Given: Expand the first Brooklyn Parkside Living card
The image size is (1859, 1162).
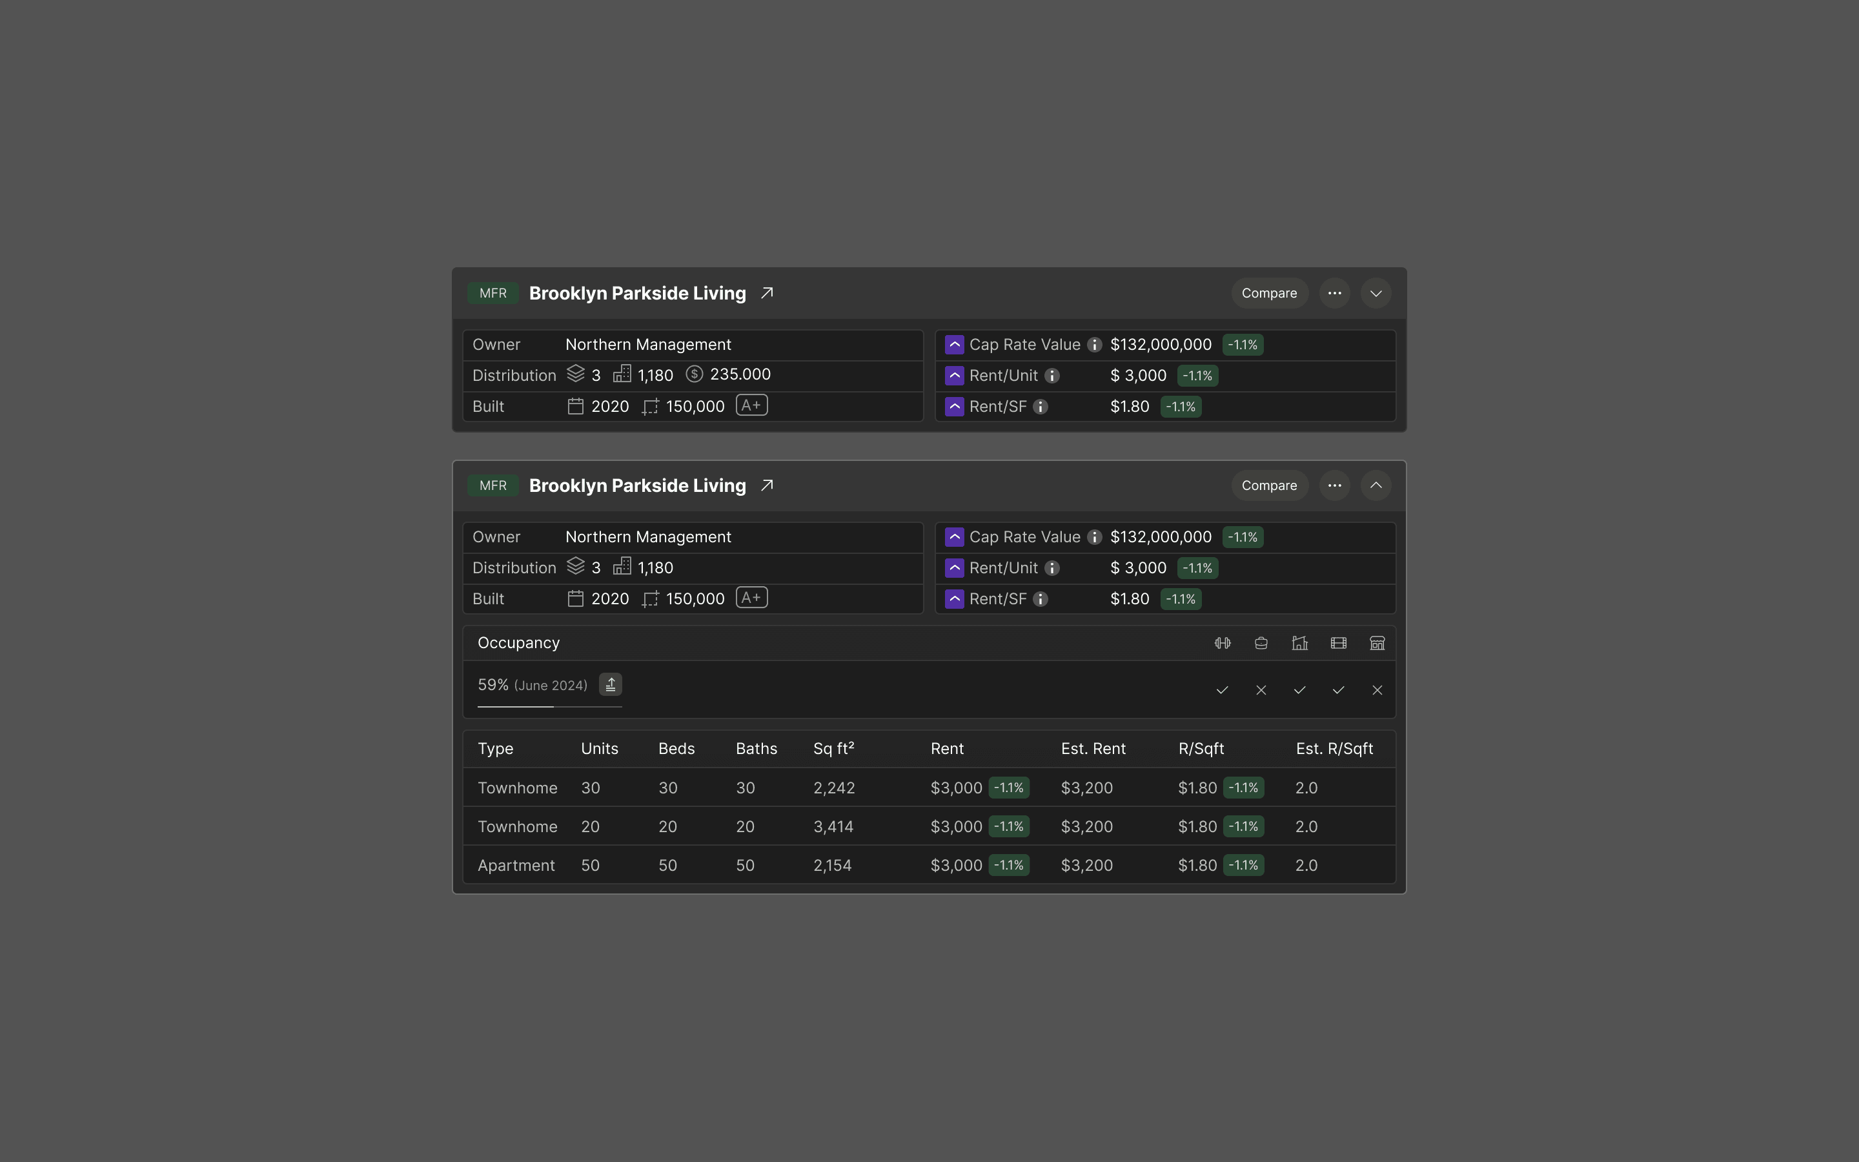Looking at the screenshot, I should 1376,293.
